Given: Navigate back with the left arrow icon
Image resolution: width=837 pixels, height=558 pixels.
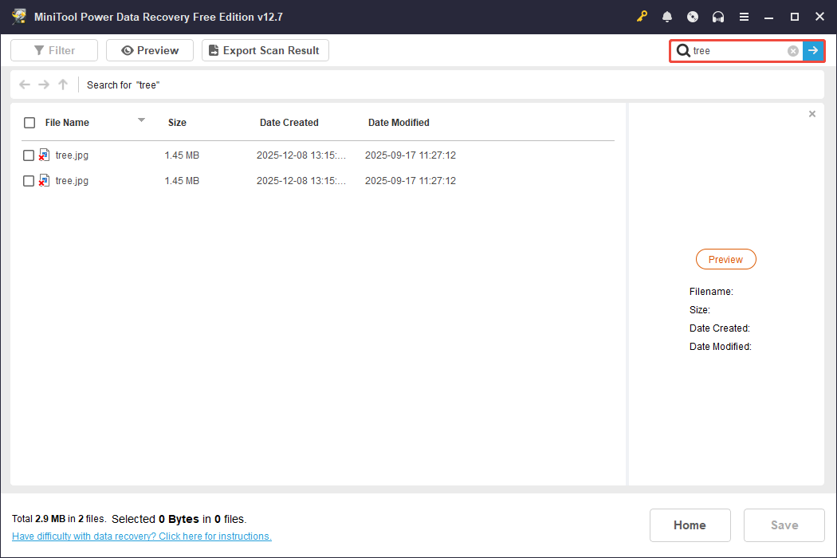Looking at the screenshot, I should coord(24,84).
